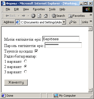Open the File menu

pos(8,9)
